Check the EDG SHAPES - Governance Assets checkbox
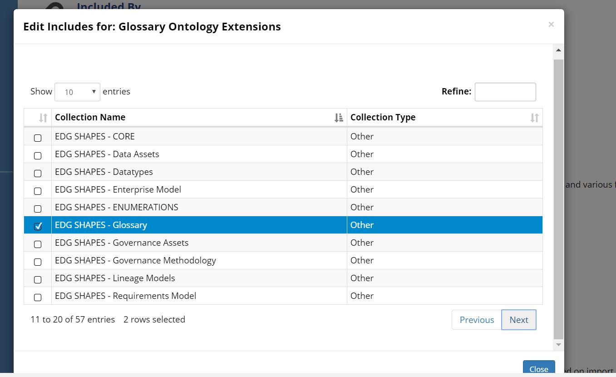The height and width of the screenshot is (377, 616). (38, 244)
